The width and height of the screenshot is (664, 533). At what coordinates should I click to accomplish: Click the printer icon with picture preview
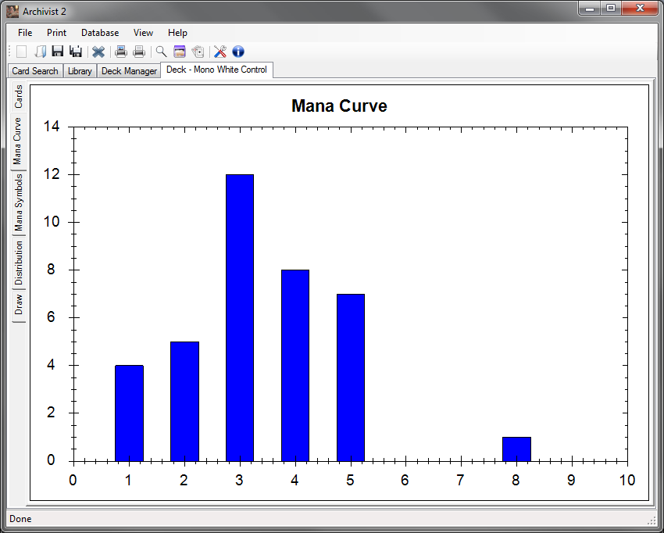point(120,52)
